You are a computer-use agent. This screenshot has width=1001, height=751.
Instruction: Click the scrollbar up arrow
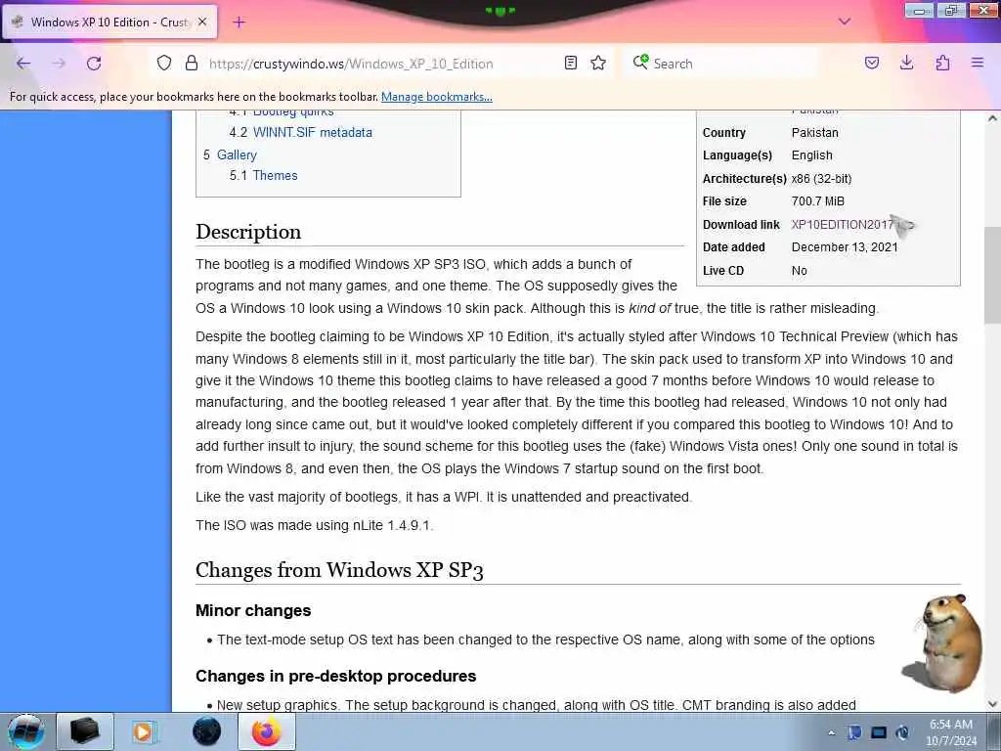coord(992,118)
